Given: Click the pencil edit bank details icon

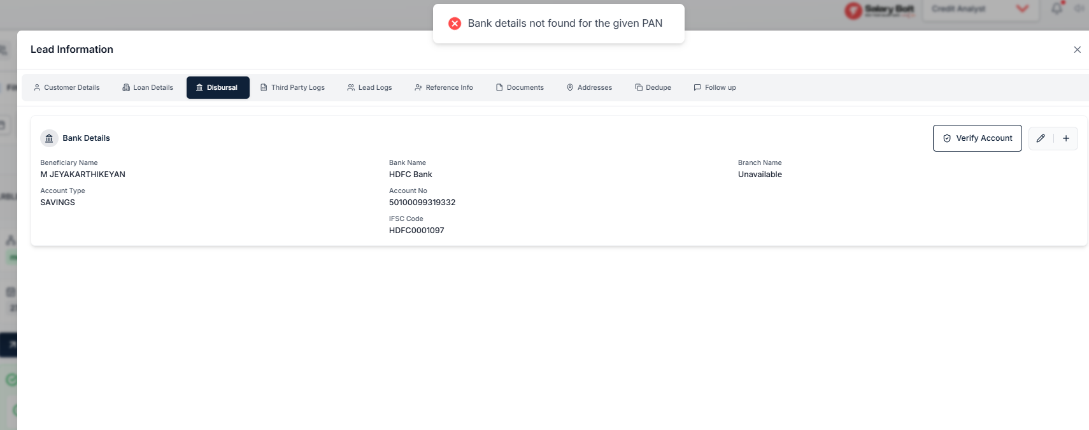Looking at the screenshot, I should point(1041,138).
